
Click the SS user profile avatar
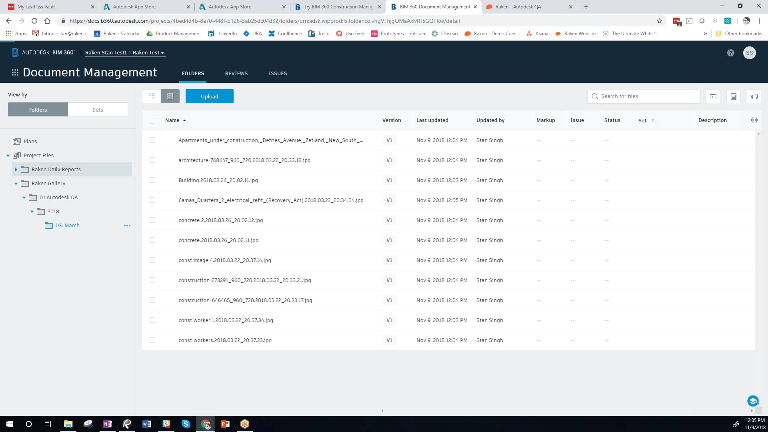749,53
